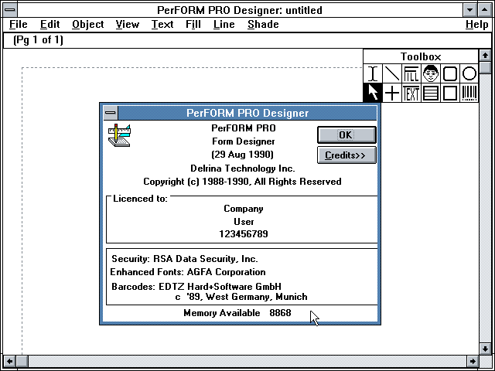Open the About dialog's system menu box
This screenshot has height=371, width=495.
[111, 113]
